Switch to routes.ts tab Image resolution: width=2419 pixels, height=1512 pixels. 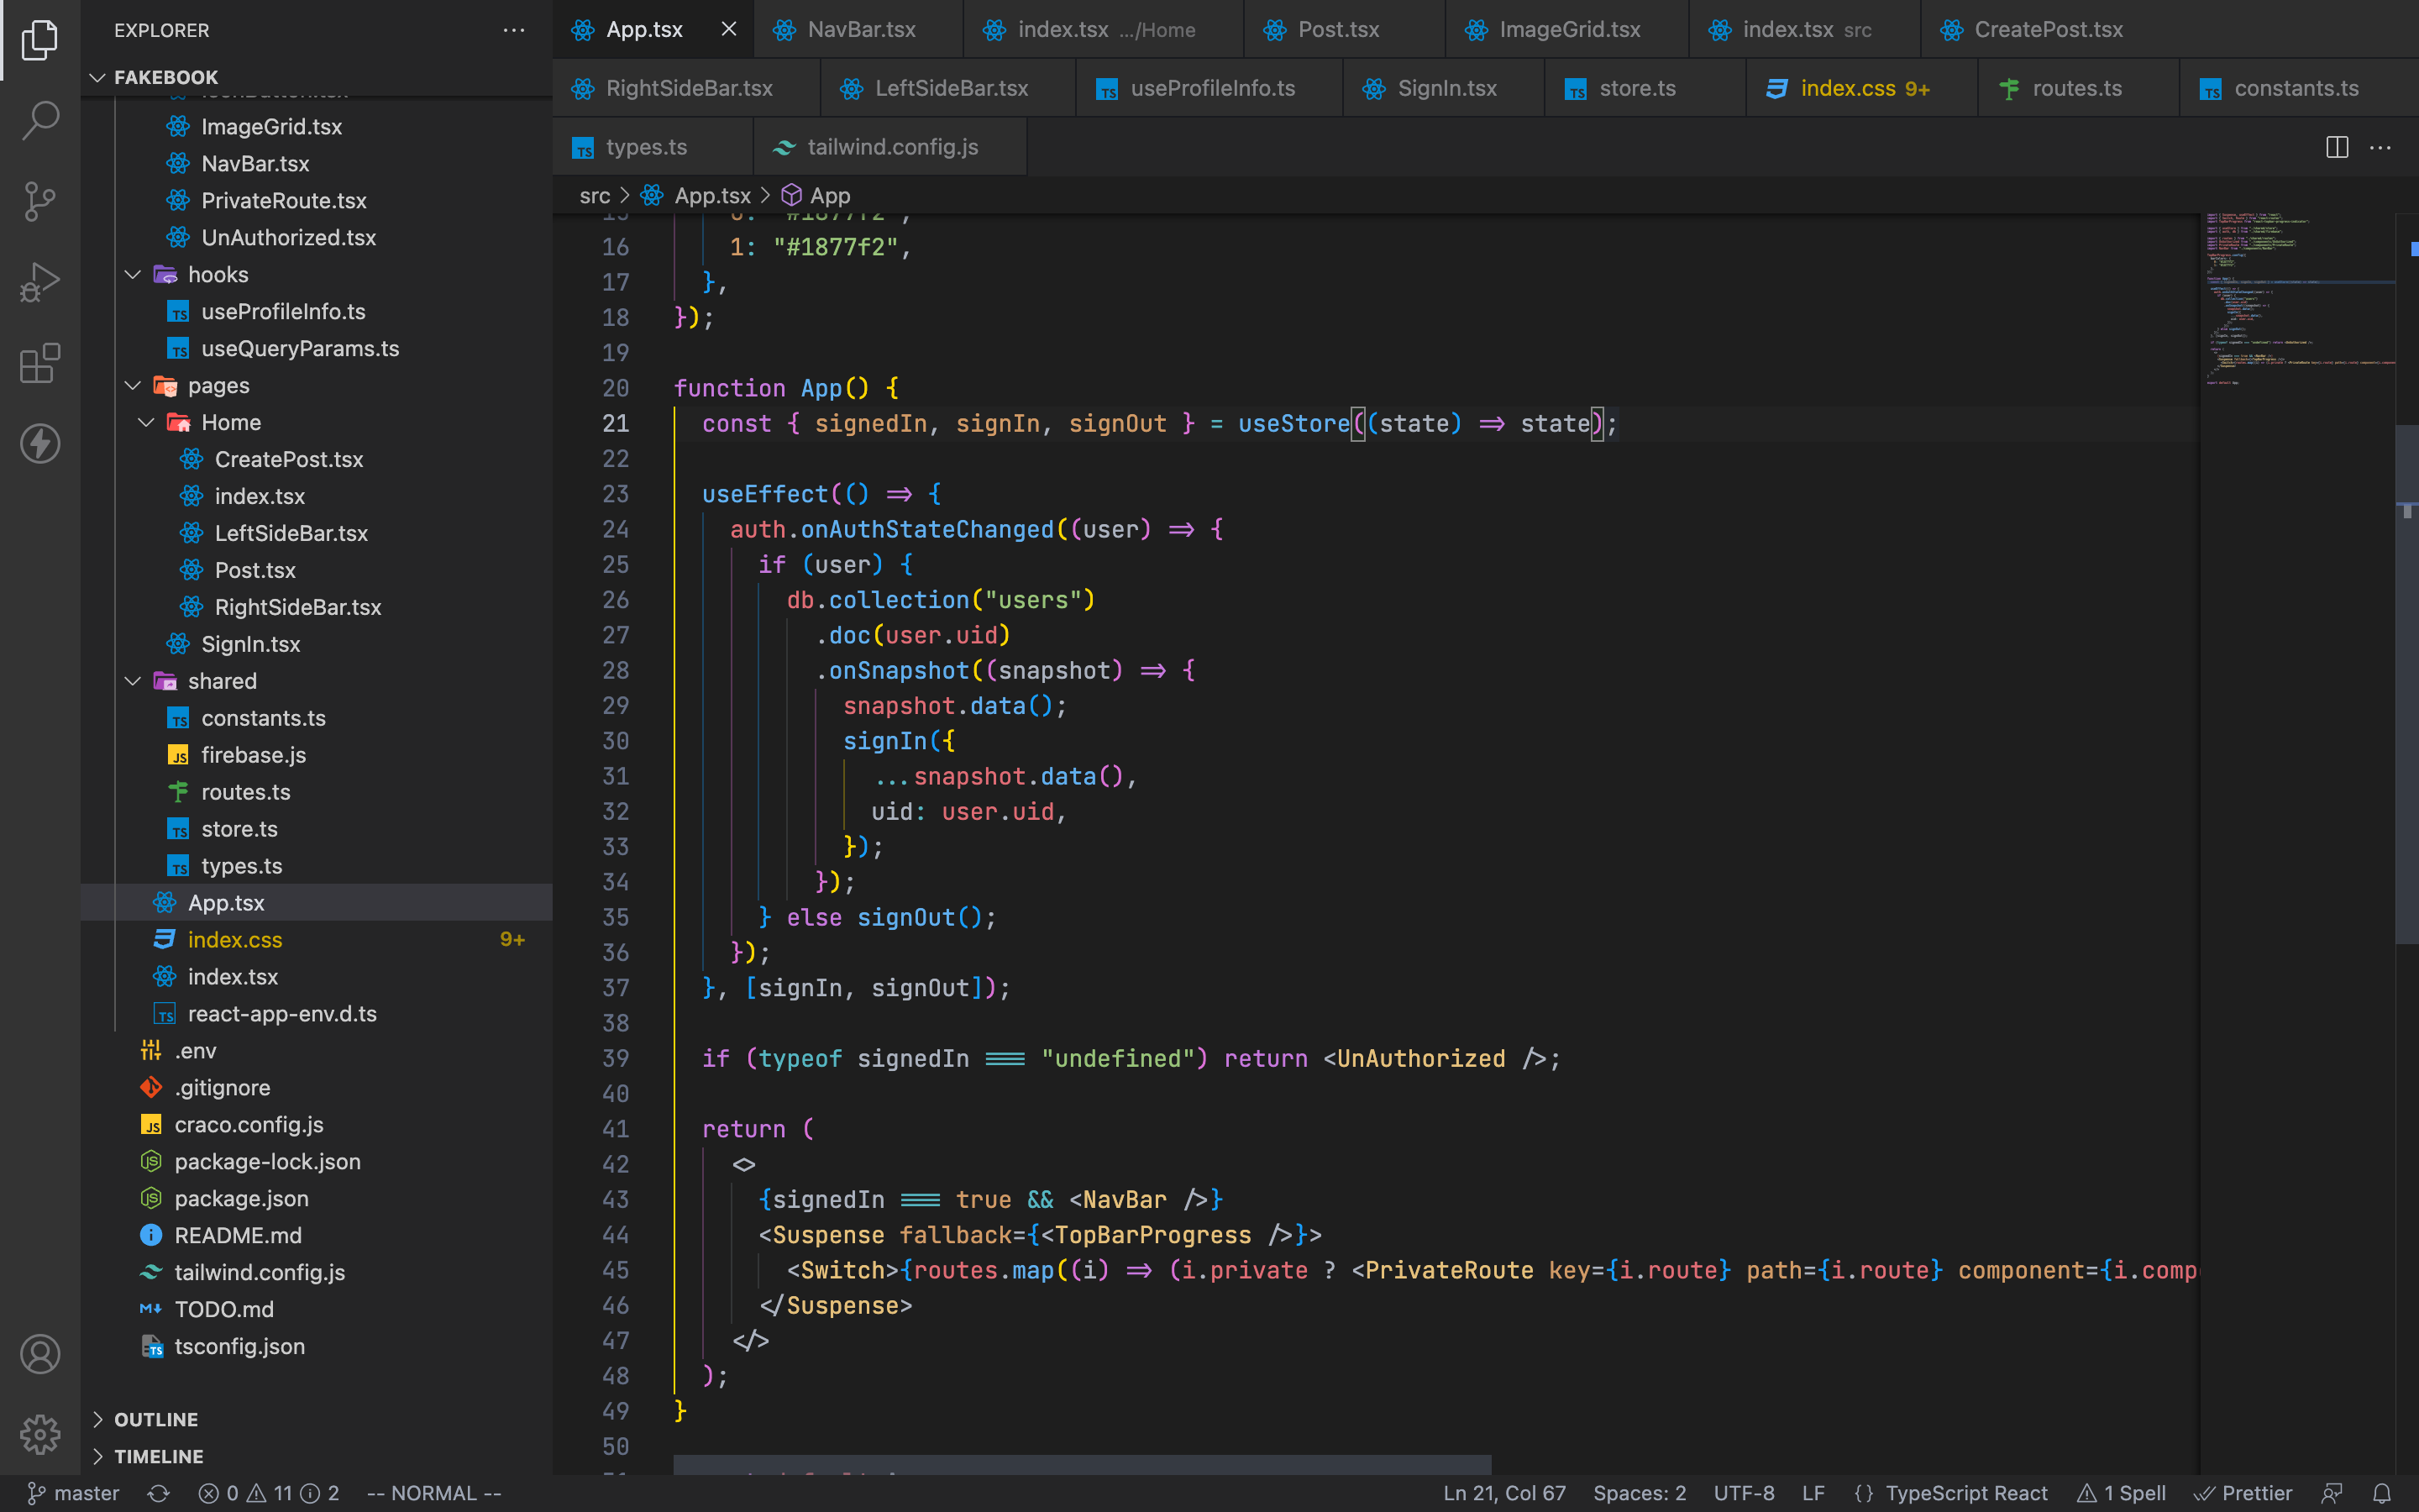click(2077, 88)
